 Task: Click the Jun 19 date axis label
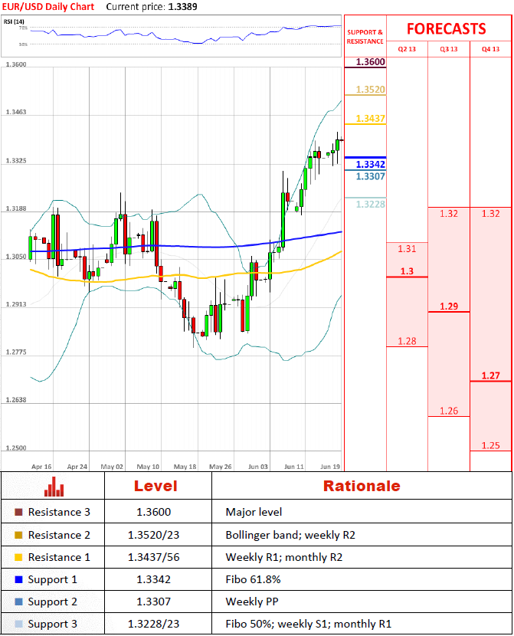coord(330,467)
